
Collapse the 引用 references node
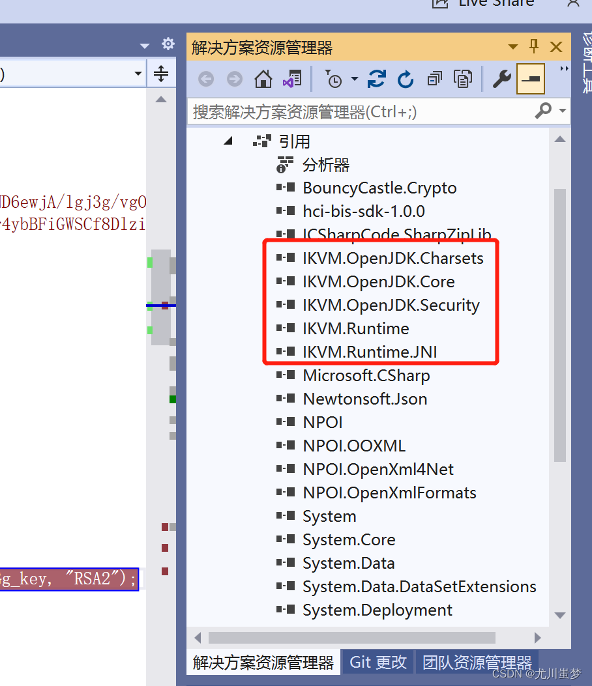(228, 141)
